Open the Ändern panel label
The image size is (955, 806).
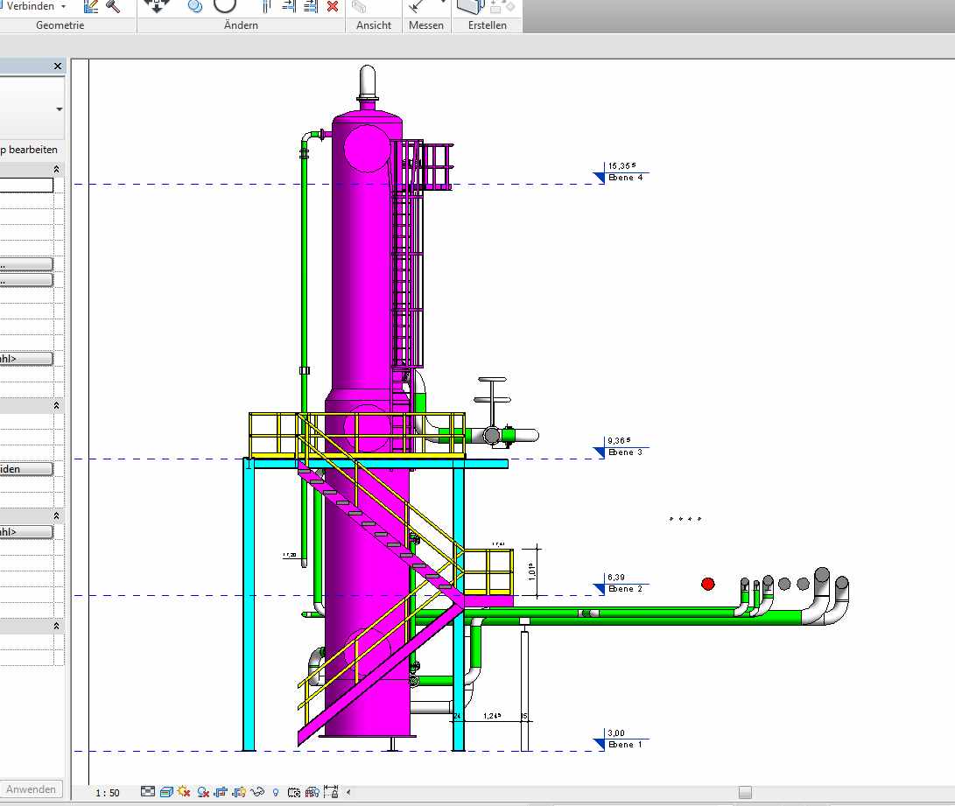(x=242, y=25)
